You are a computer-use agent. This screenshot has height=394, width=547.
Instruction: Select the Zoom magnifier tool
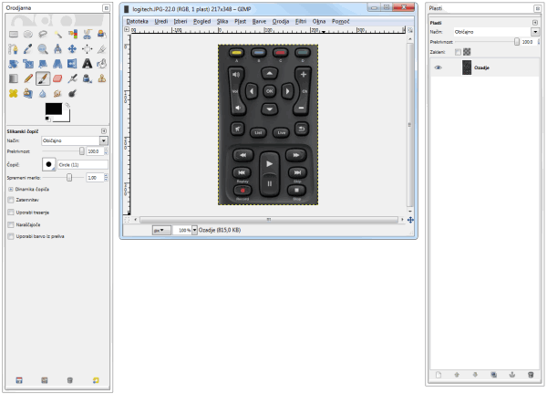click(43, 49)
